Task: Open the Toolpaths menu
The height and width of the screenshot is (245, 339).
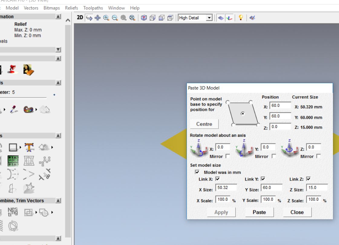Action: (93, 8)
